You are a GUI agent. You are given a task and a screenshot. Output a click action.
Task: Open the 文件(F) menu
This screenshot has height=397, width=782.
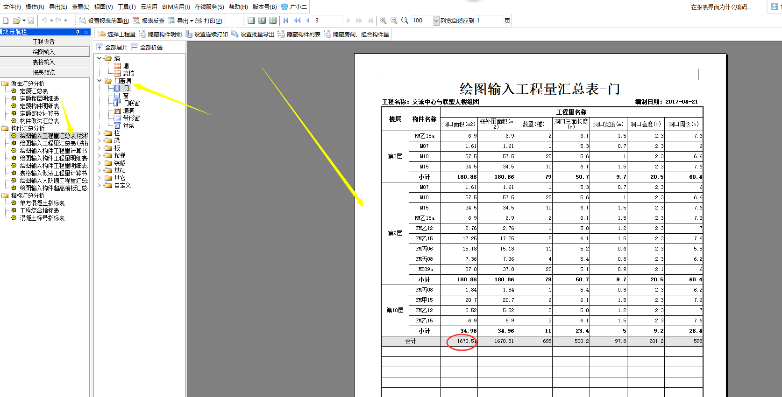pos(12,7)
